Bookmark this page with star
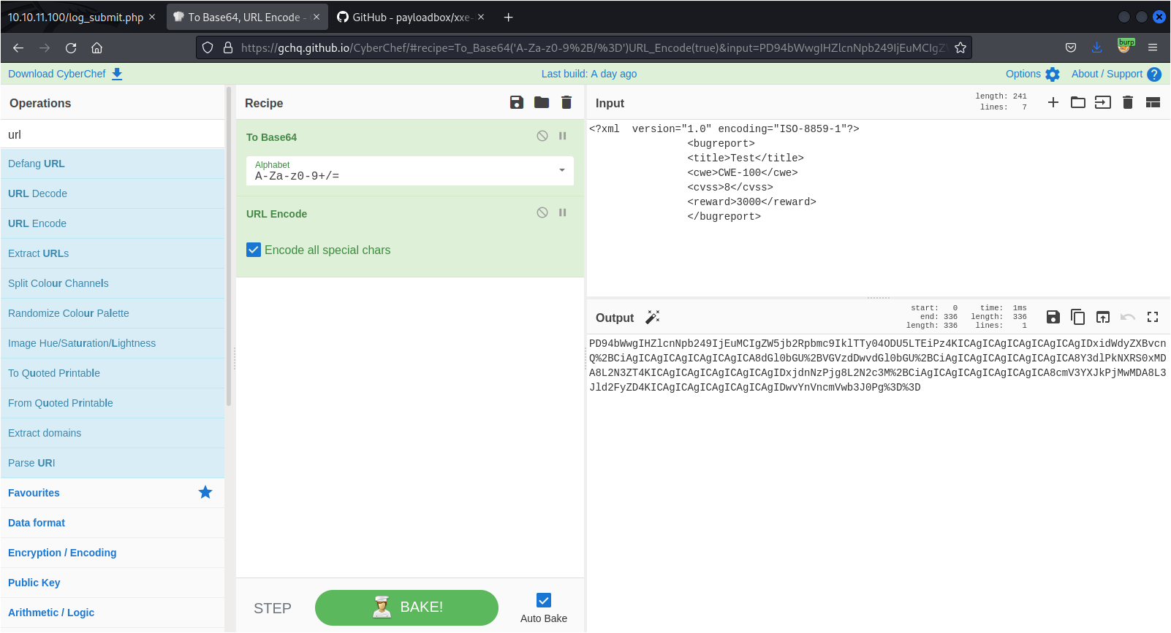Viewport: 1171px width, 633px height. coord(960,47)
